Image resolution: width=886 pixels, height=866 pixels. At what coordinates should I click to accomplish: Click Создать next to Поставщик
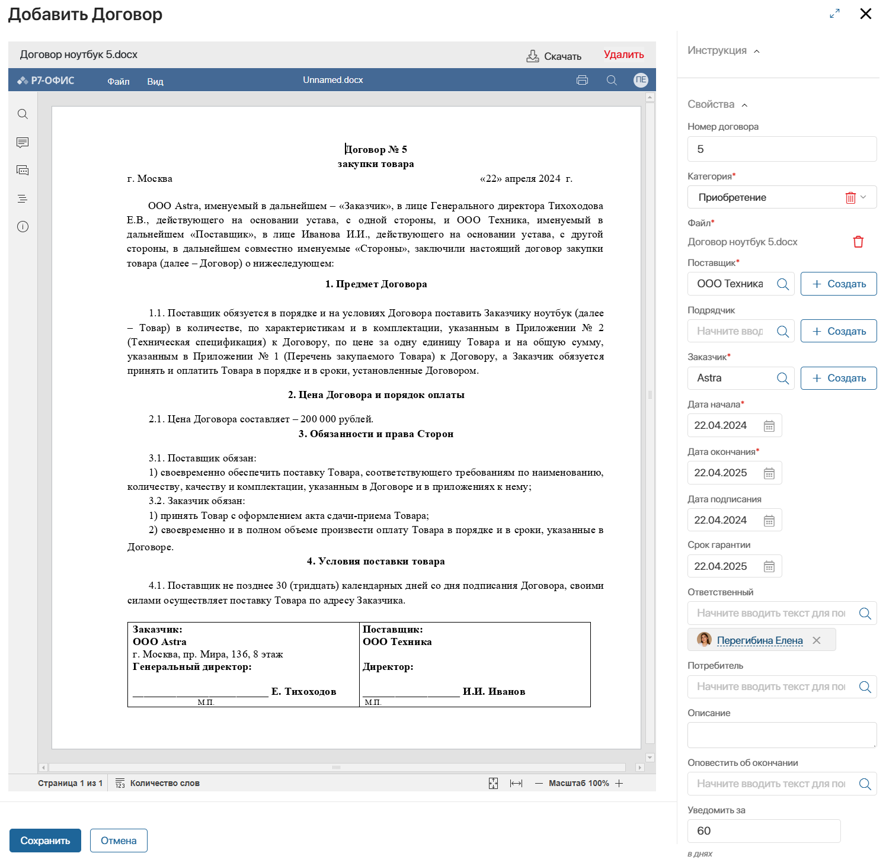[839, 284]
